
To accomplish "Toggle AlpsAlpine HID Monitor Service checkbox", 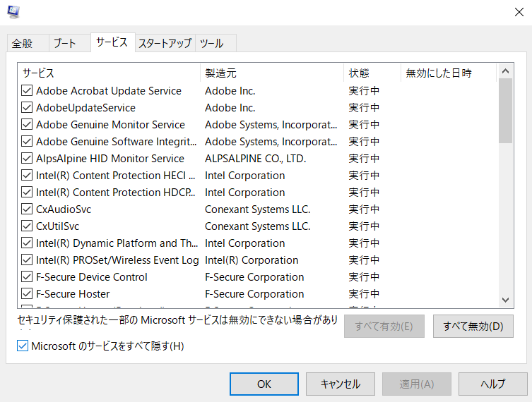I will 27,158.
